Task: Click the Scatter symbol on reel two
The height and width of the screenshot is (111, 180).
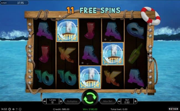Action: 67,30
